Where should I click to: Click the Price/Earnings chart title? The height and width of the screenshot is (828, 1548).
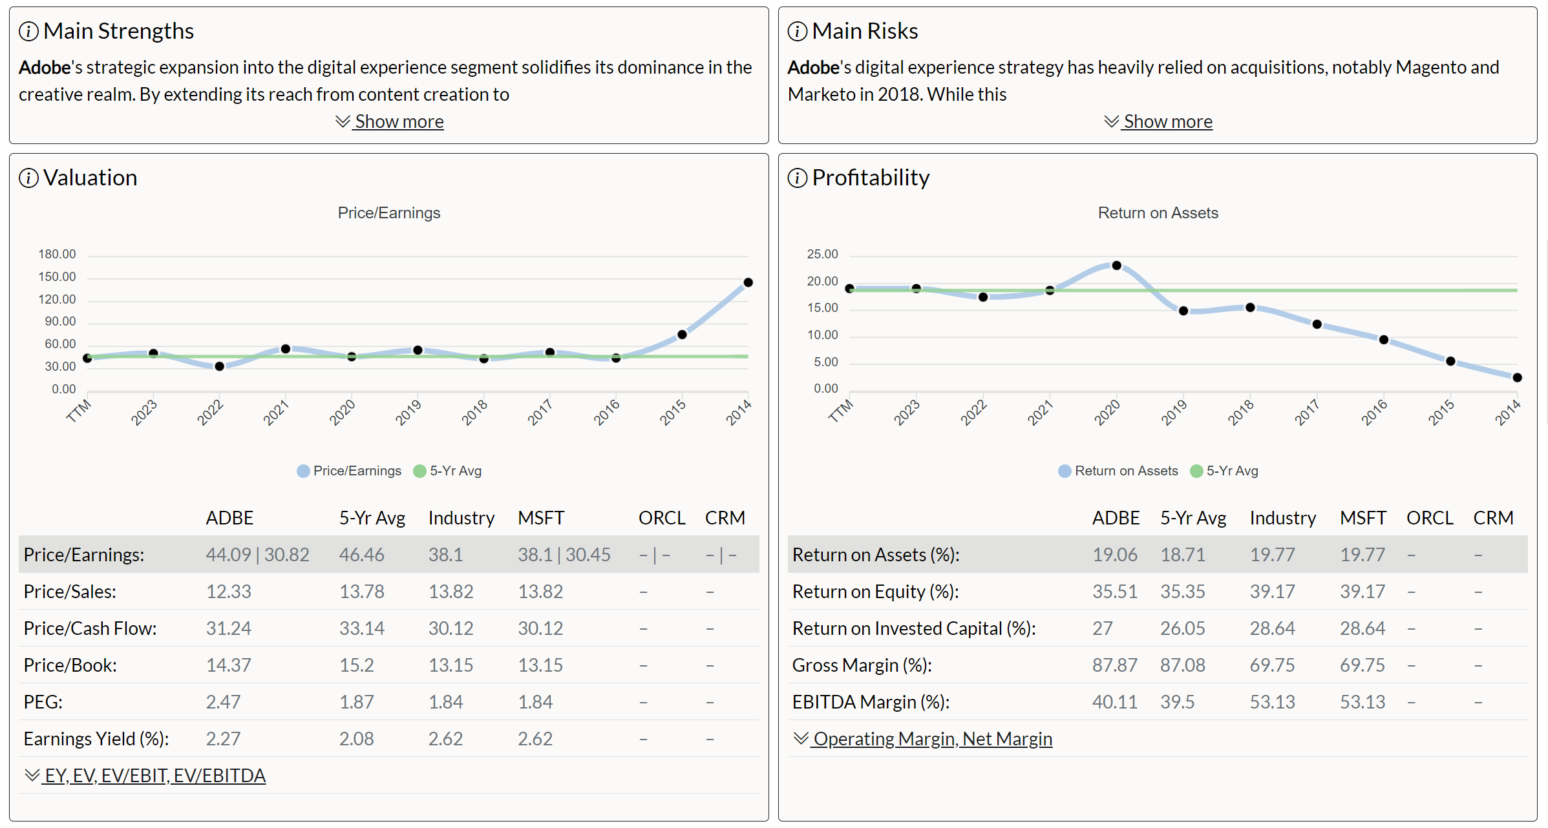tap(388, 212)
